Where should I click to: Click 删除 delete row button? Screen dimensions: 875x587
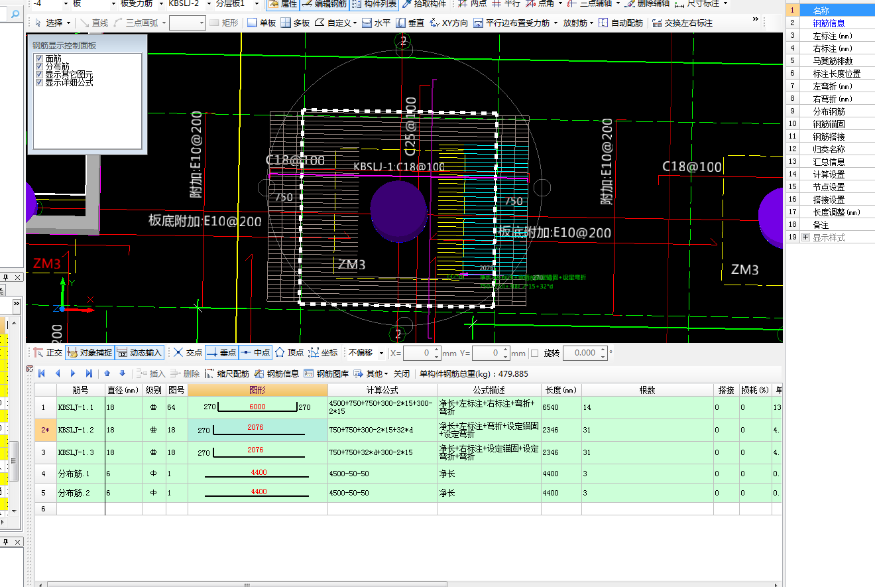184,373
